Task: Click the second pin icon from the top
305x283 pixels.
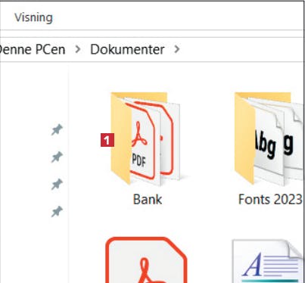Action: [57, 157]
